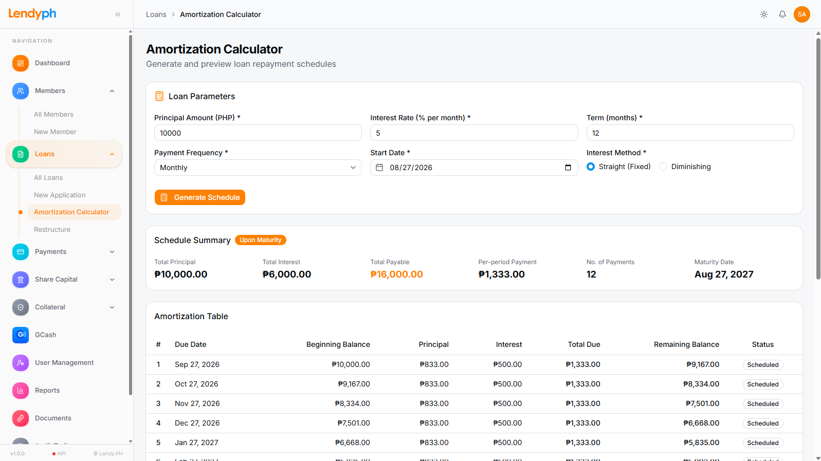Click the Upon Maturity badge
The image size is (821, 461).
[x=261, y=240]
